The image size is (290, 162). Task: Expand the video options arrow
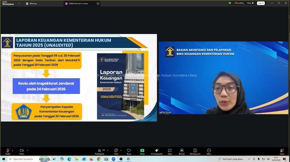27,150
